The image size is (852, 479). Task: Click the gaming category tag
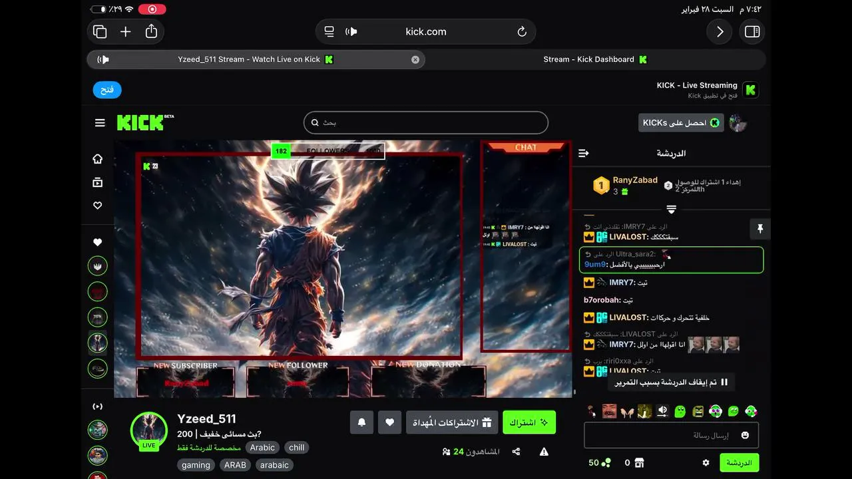(x=196, y=465)
